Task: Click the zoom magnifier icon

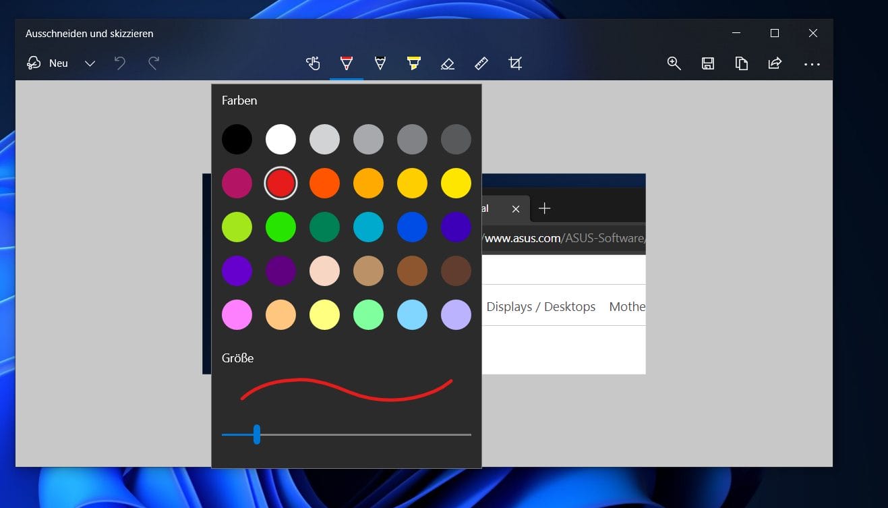Action: tap(674, 63)
